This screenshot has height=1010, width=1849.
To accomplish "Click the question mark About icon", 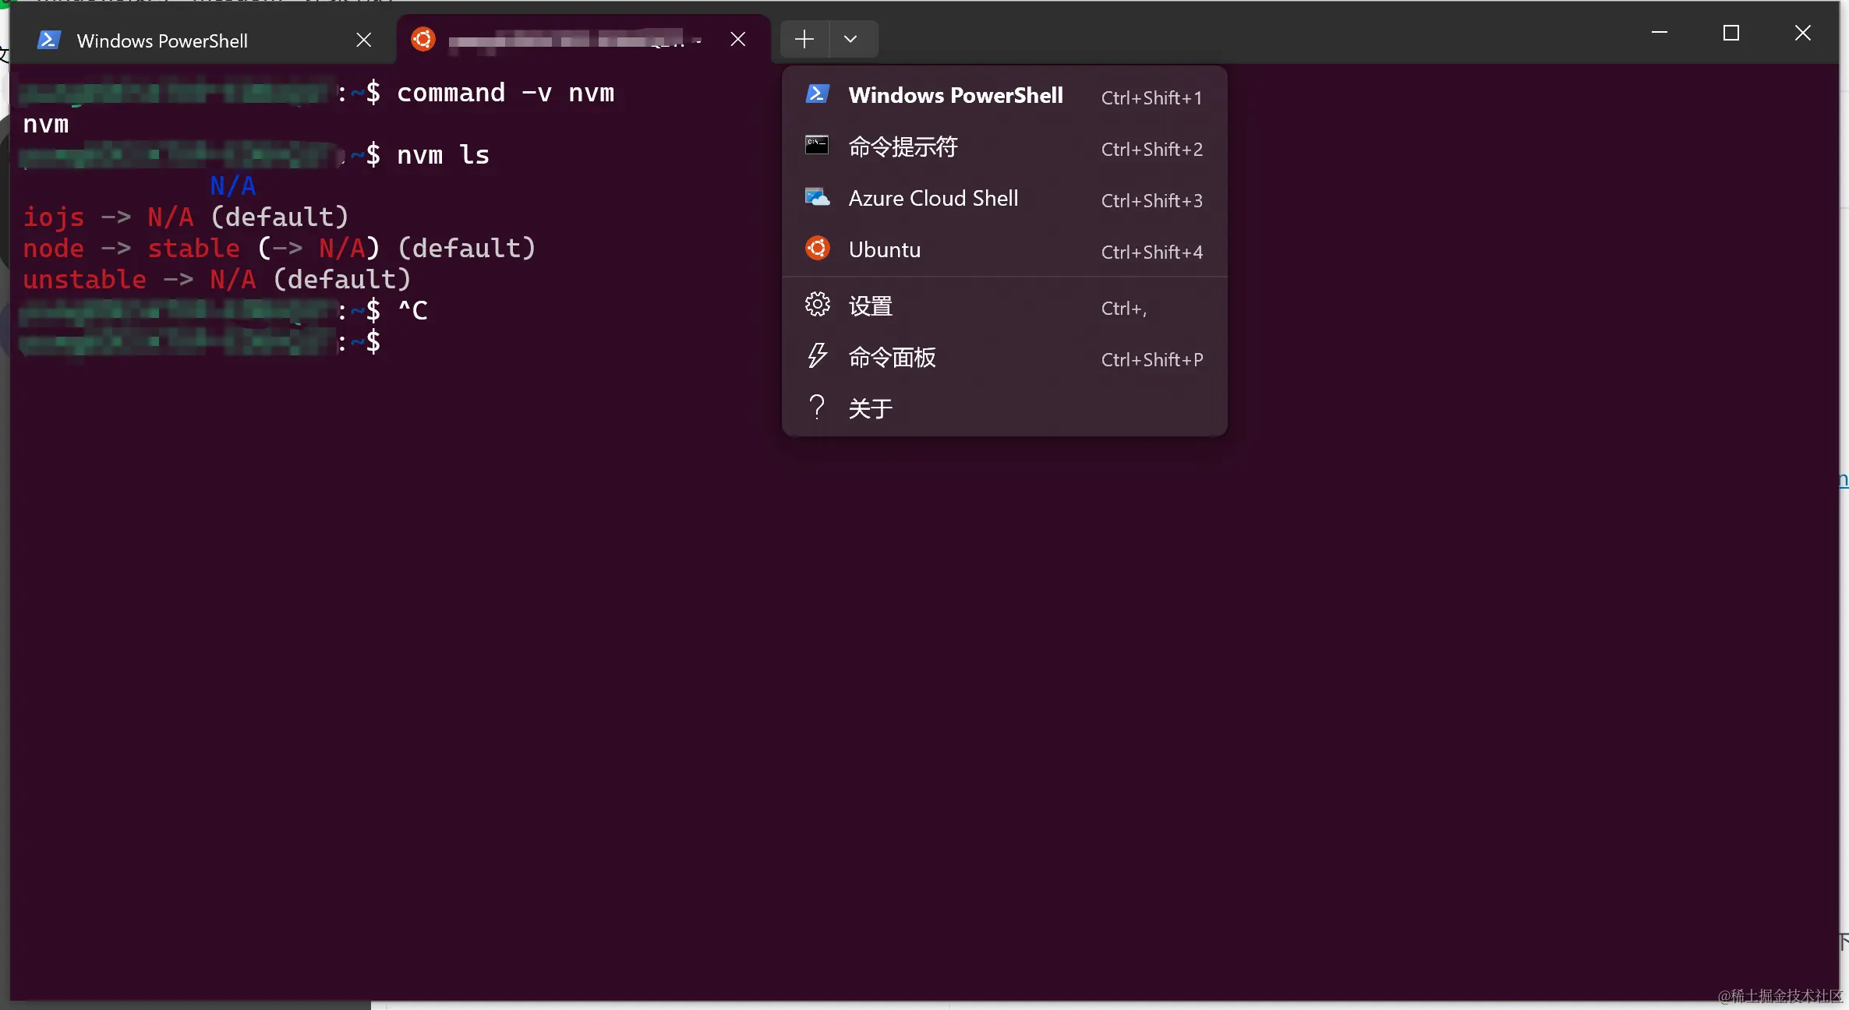I will coord(817,408).
